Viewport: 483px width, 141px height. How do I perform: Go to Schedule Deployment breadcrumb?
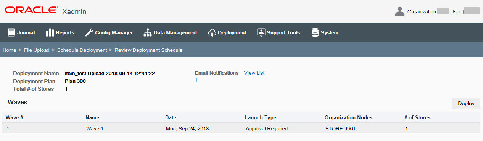point(82,50)
